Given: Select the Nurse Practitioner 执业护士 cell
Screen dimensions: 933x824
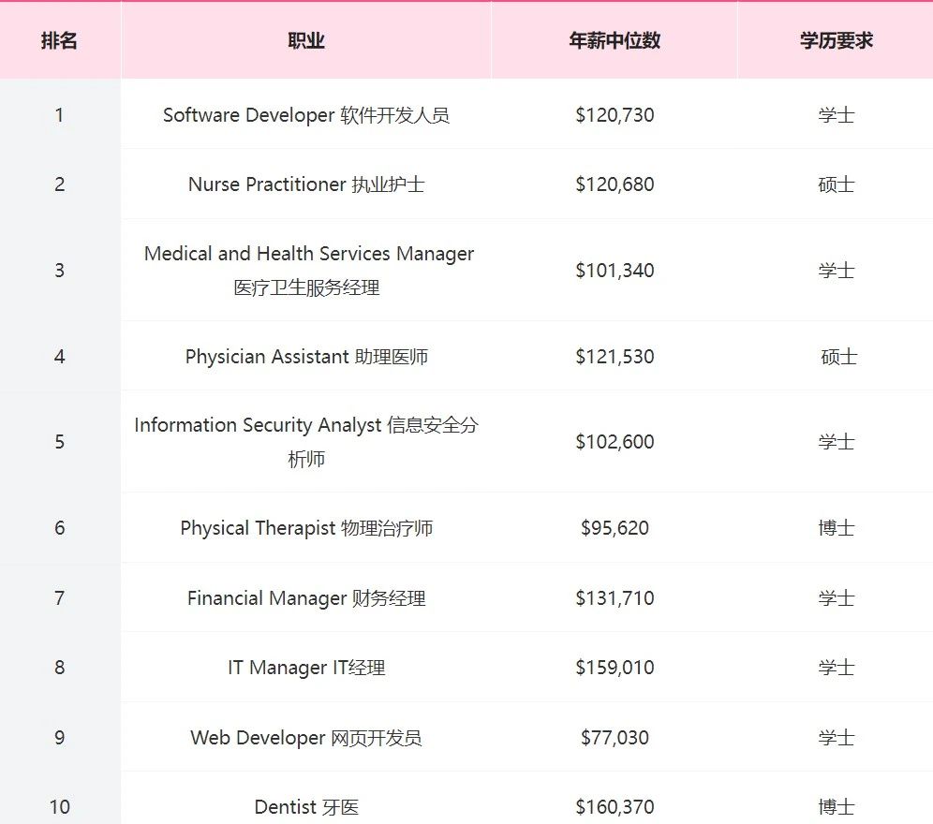Looking at the screenshot, I should 306,184.
